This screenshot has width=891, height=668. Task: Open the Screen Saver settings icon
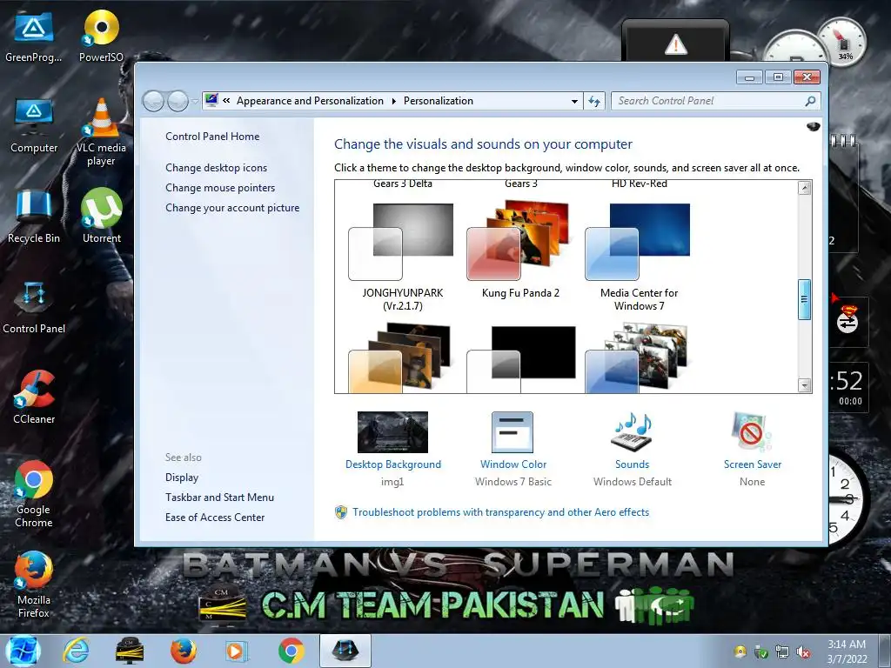click(752, 432)
